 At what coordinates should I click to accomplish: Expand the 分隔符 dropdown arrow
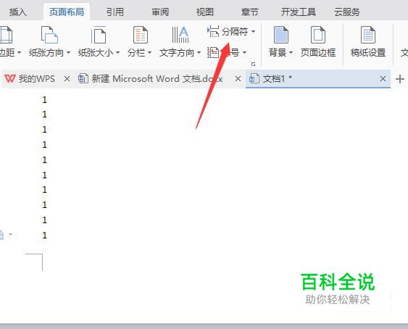tap(253, 32)
